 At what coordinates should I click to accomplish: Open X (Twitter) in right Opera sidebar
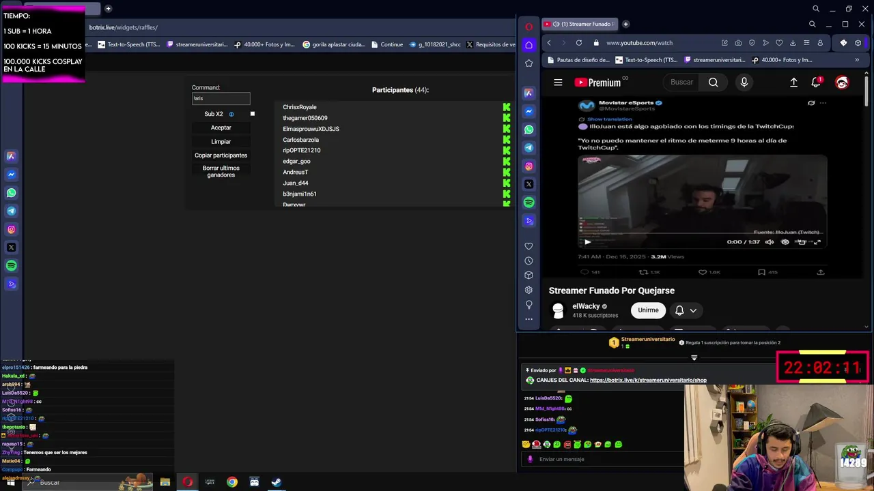pyautogui.click(x=528, y=184)
